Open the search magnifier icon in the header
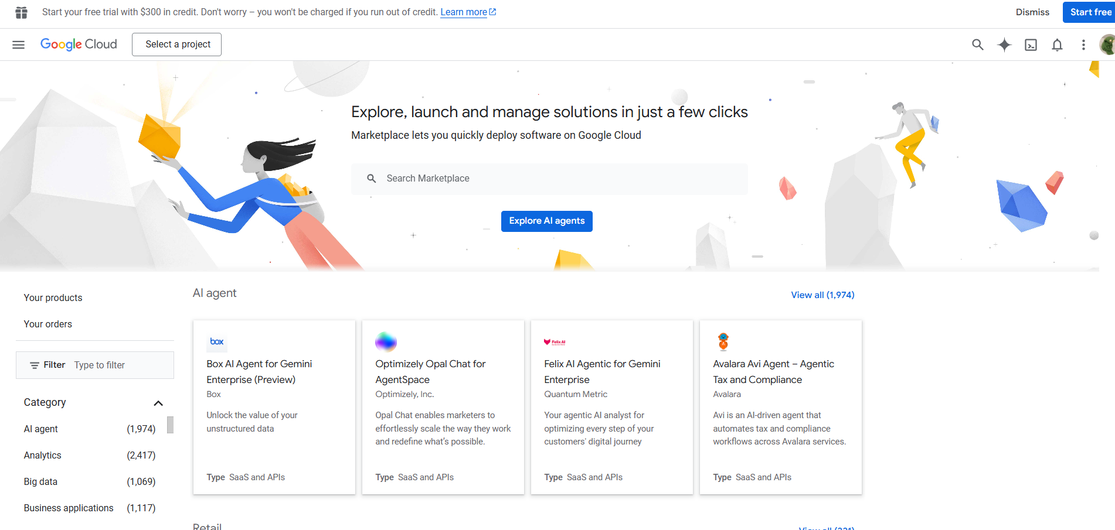Screen dimensions: 1115x530 point(977,45)
